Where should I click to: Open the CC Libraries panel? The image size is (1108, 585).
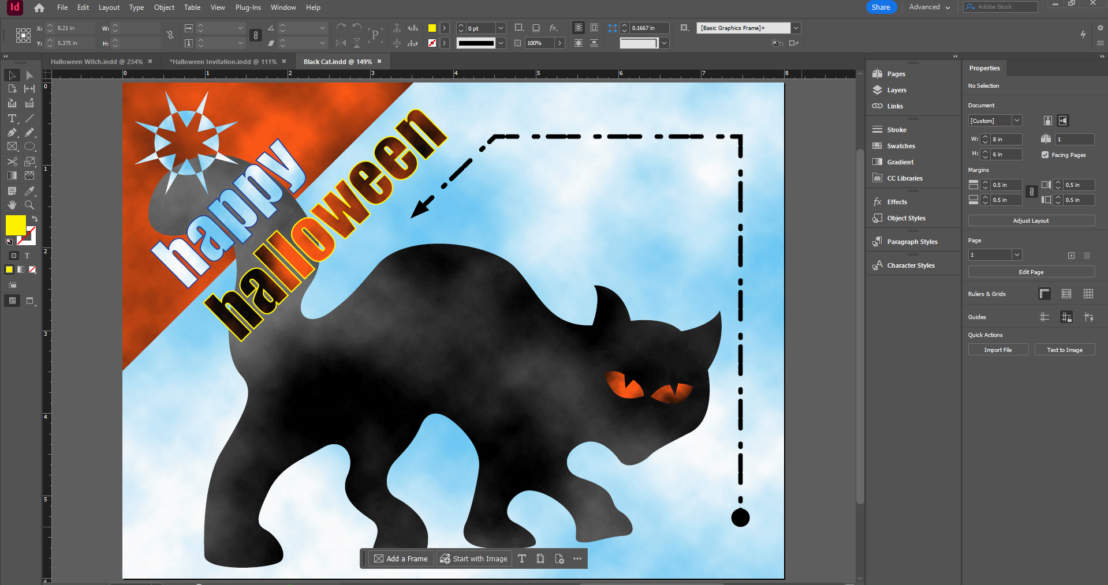coord(904,178)
